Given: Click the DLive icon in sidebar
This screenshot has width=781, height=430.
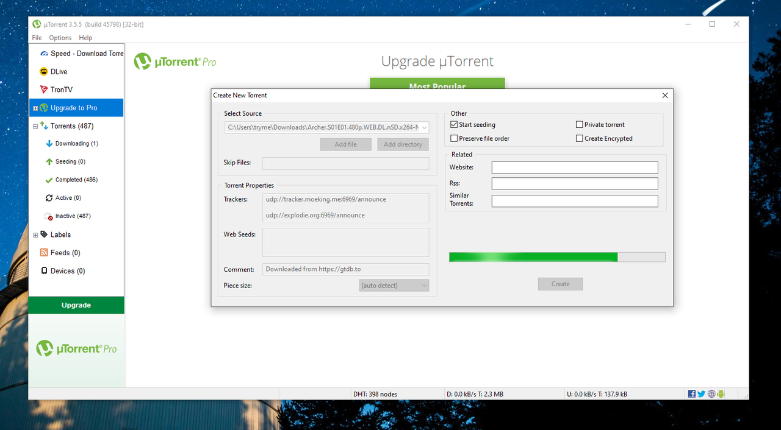Looking at the screenshot, I should [x=44, y=71].
